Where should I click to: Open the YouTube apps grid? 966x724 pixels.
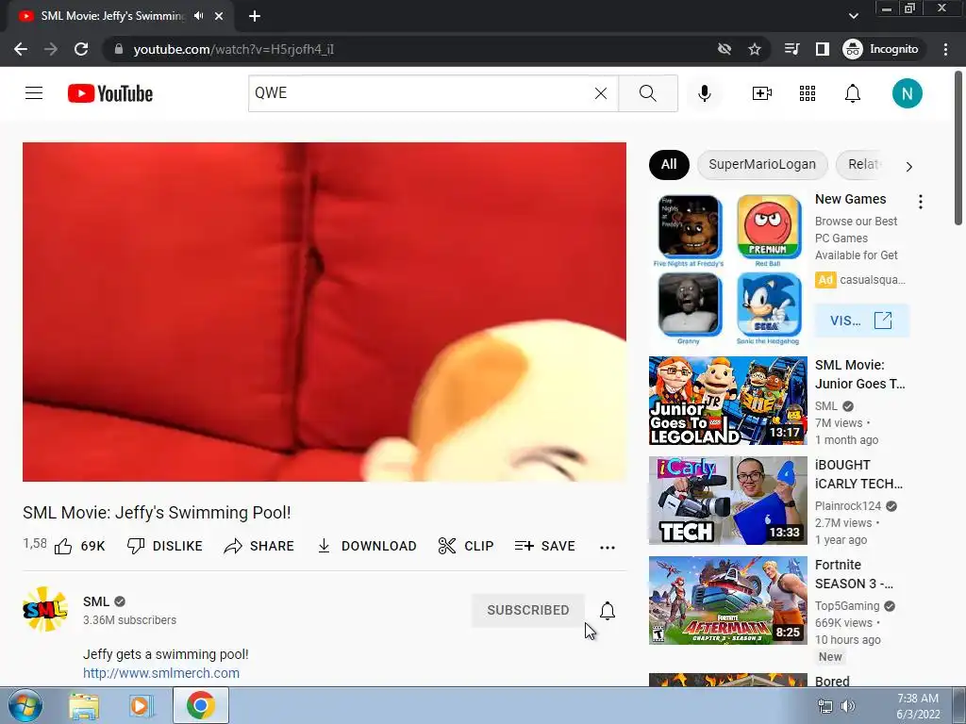click(x=808, y=93)
